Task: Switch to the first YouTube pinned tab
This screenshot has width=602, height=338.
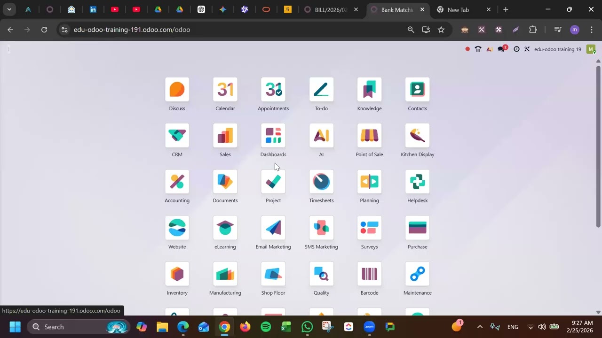Action: [x=115, y=9]
